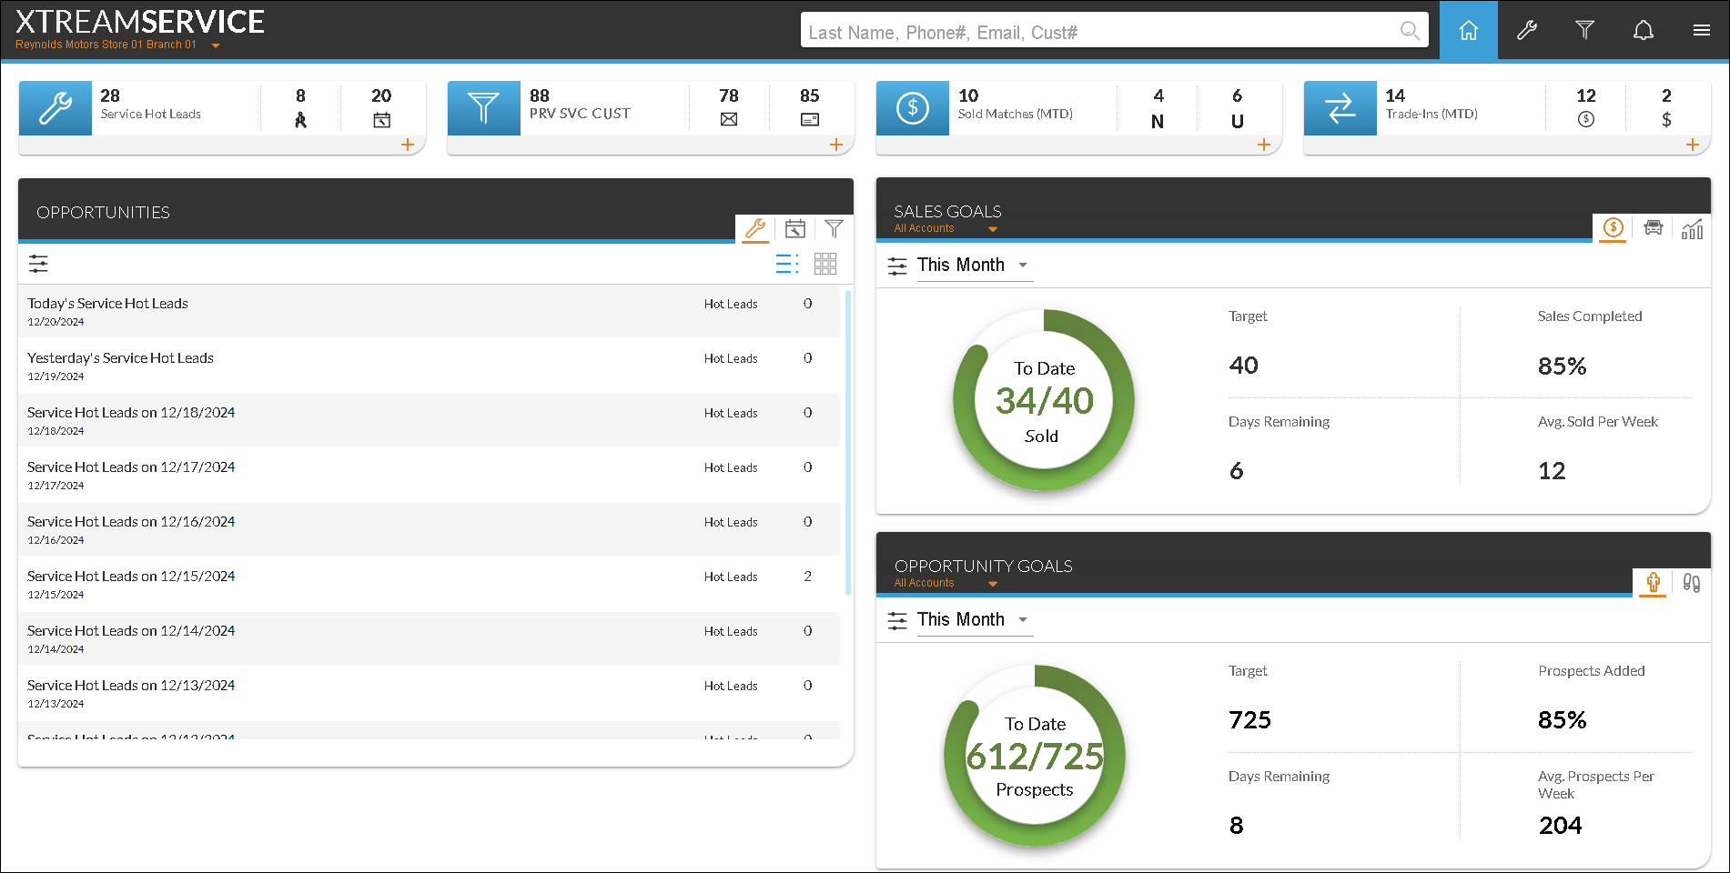Toggle Opportunities filter settings sliders icon
The height and width of the screenshot is (873, 1730).
(38, 264)
